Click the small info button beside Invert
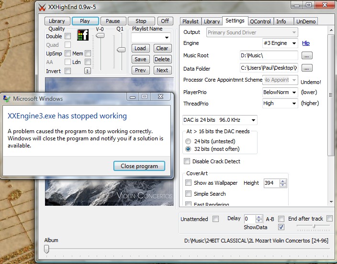Image resolution: width=337 pixels, height=264 pixels. pos(88,71)
